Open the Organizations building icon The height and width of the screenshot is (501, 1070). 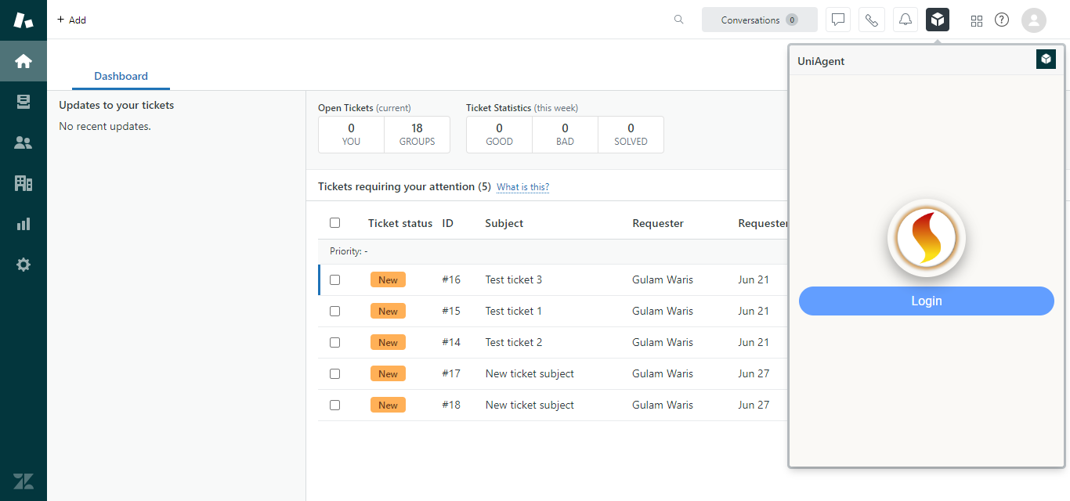click(23, 183)
